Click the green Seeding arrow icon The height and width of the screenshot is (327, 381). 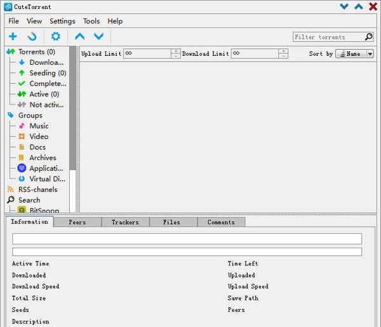tap(22, 73)
